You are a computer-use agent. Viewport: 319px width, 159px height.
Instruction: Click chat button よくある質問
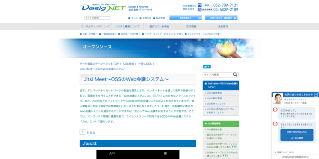tap(297, 138)
